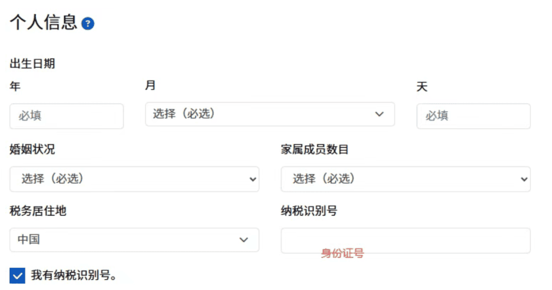Click the 纳税识别号 field label
The width and height of the screenshot is (552, 290).
(x=309, y=211)
